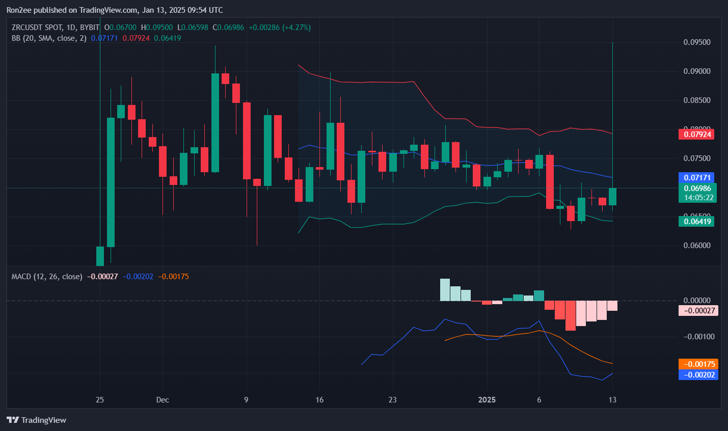Click the green 0.06986 current price label

point(697,188)
